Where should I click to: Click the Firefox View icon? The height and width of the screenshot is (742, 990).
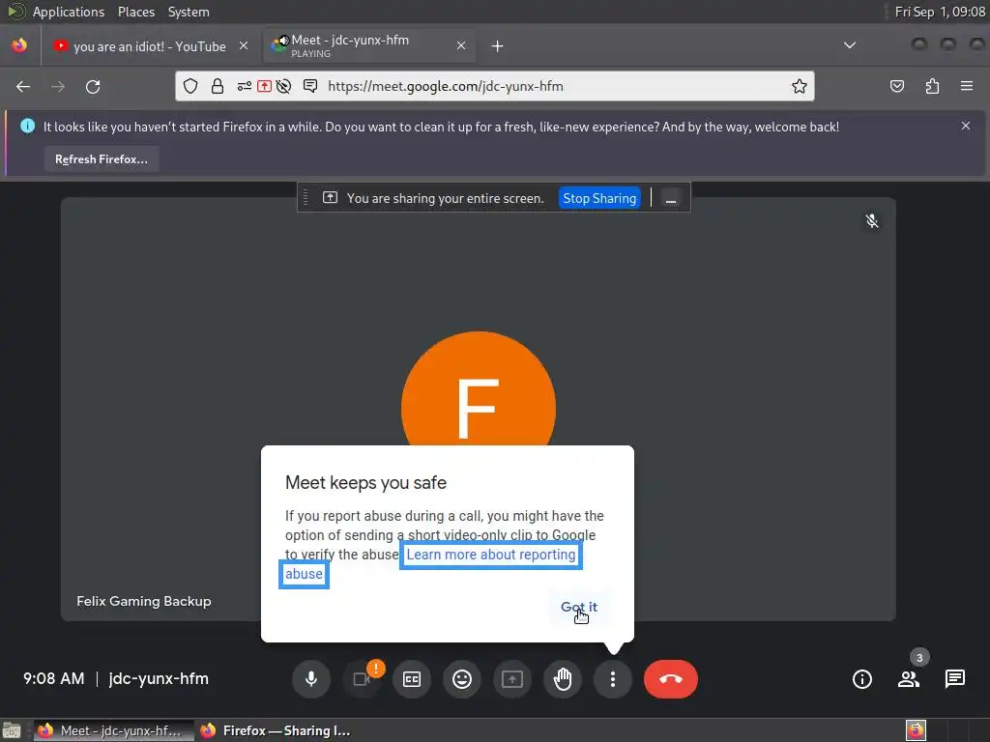pos(19,45)
